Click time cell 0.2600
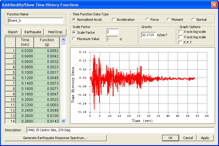Viewport: 219px width, 146px height. pyautogui.click(x=25, y=116)
